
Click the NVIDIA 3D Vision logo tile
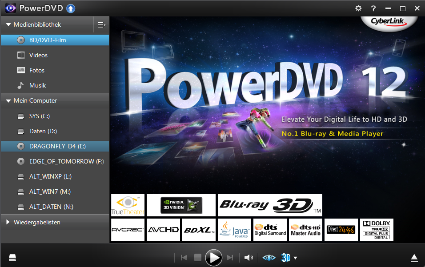tap(181, 205)
